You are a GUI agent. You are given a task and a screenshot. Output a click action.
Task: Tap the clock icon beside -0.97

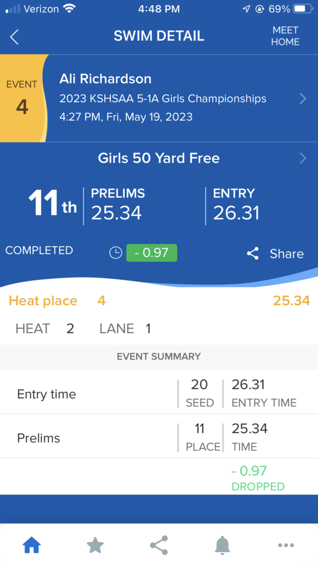tap(115, 253)
